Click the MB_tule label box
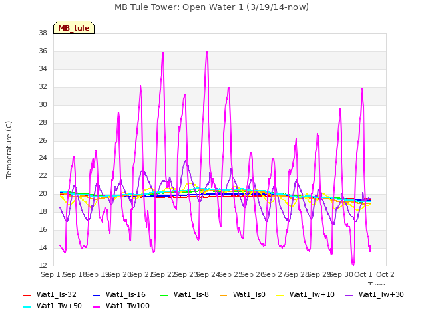426x319 pixels. pos(74,27)
